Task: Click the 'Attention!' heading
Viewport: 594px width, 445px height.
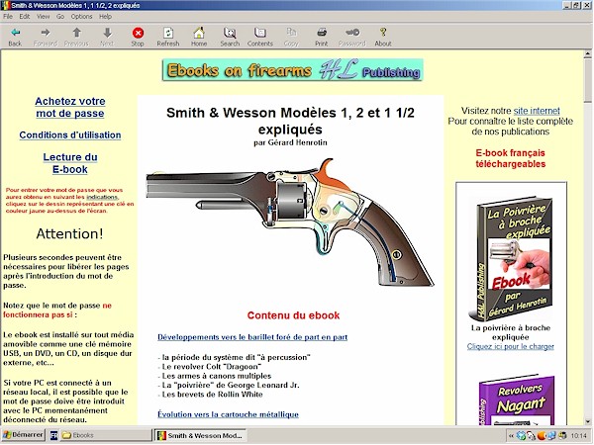Action: pyautogui.click(x=69, y=233)
